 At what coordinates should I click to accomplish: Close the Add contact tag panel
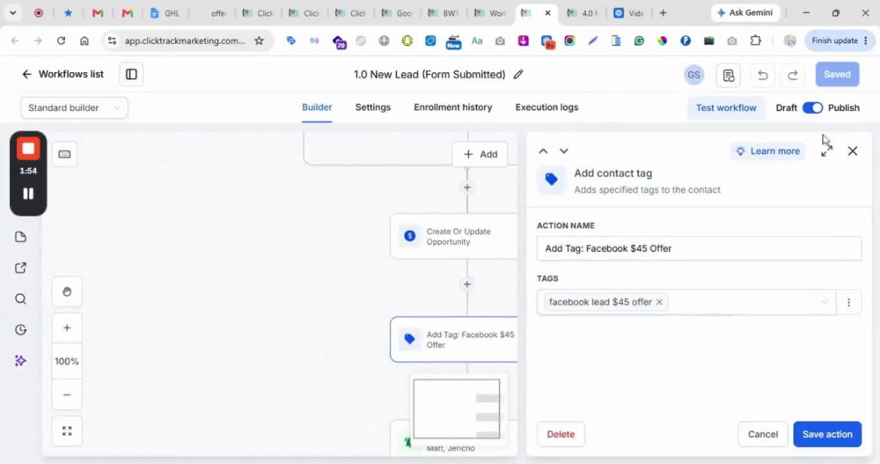tap(853, 151)
